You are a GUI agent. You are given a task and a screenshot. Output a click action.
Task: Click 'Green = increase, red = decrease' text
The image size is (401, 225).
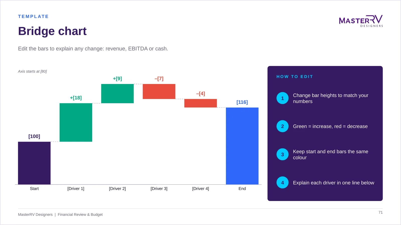click(x=330, y=126)
